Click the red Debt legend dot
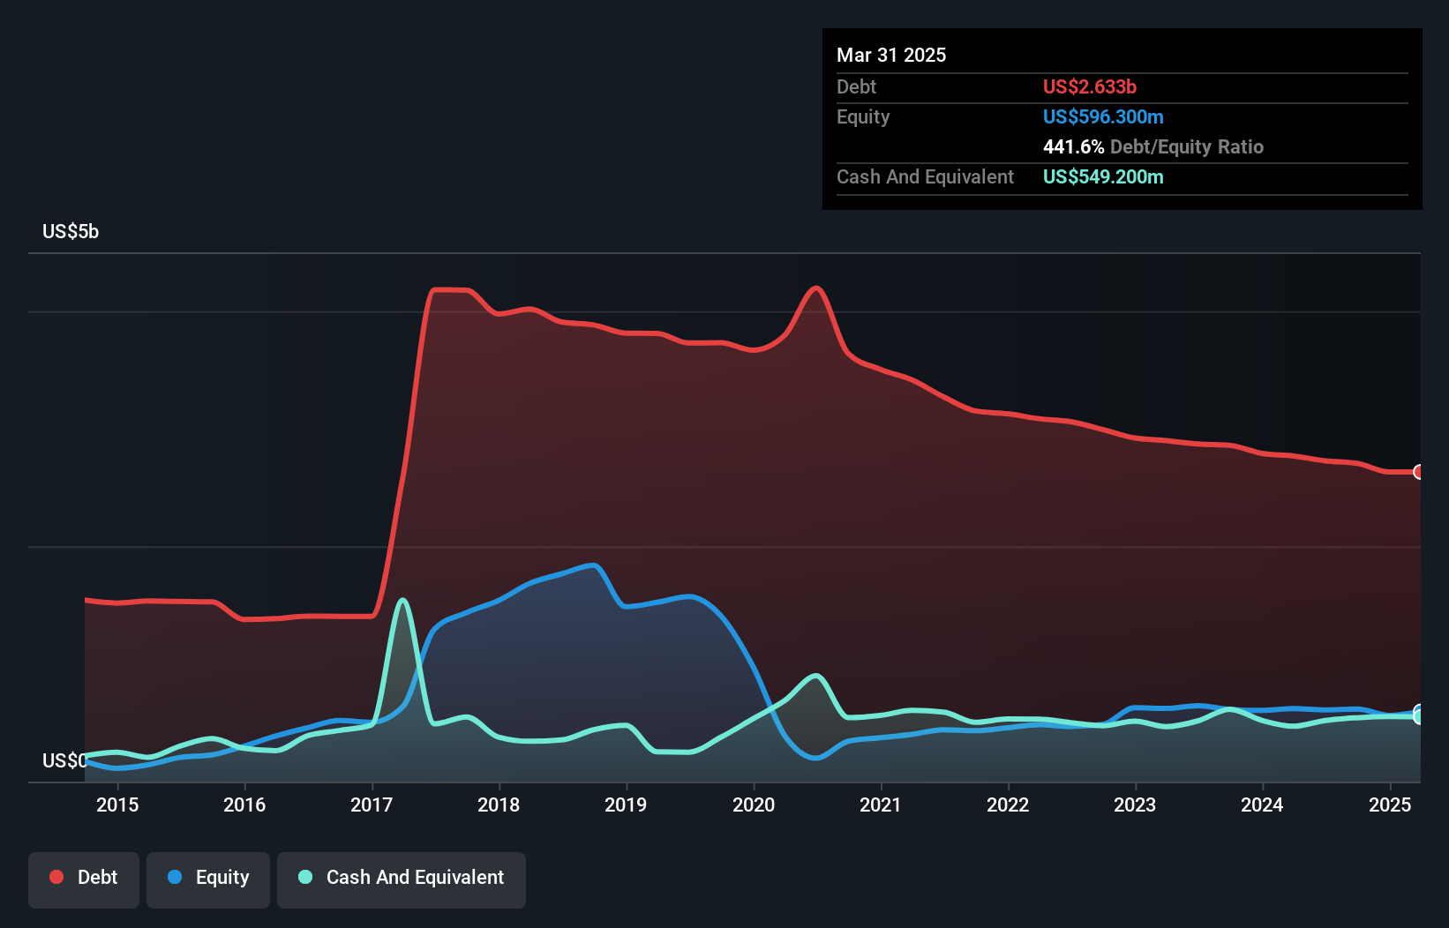The image size is (1449, 928). click(56, 877)
